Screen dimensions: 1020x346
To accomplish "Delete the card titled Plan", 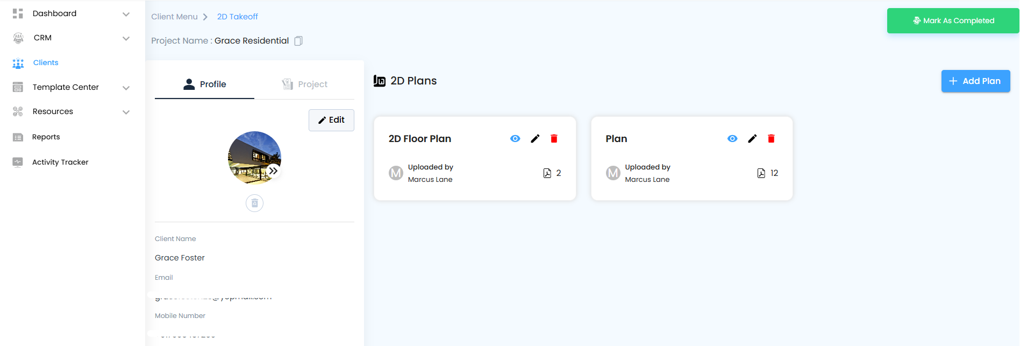I will tap(771, 139).
